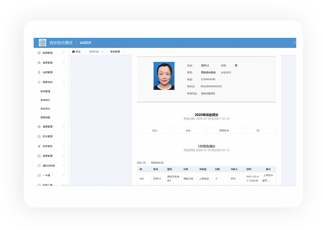Click the 校园管理 header link

(85, 43)
